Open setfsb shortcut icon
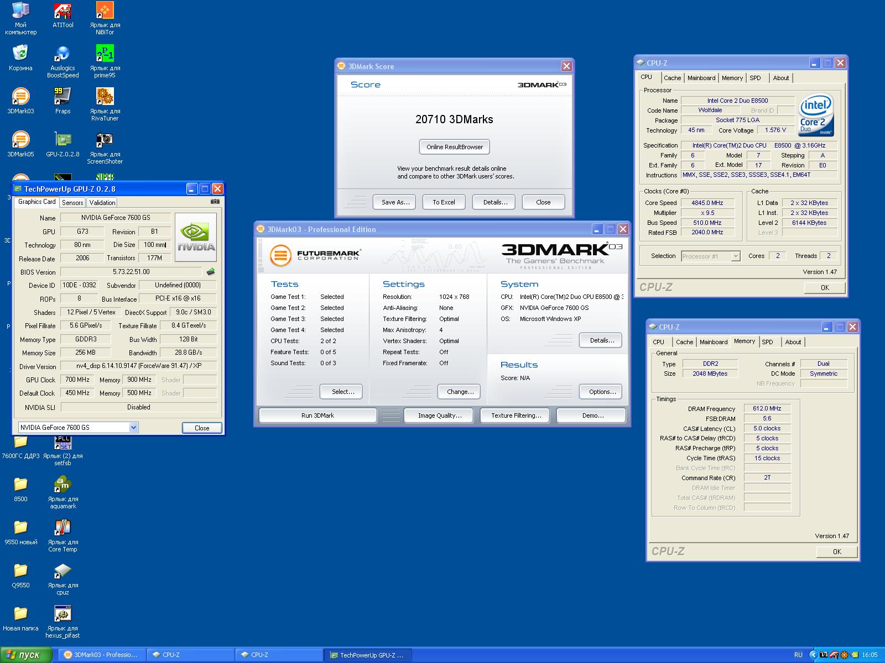Viewport: 885px width, 663px height. [63, 450]
